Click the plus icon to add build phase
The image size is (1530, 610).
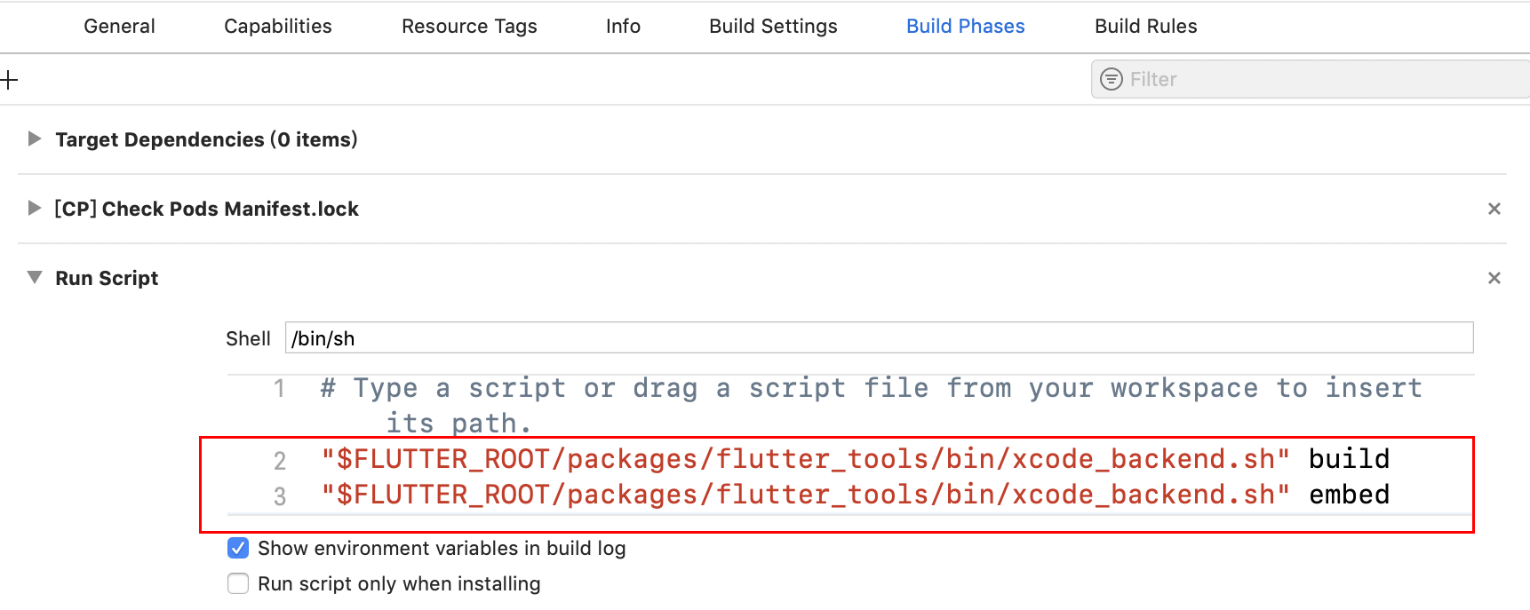point(10,80)
